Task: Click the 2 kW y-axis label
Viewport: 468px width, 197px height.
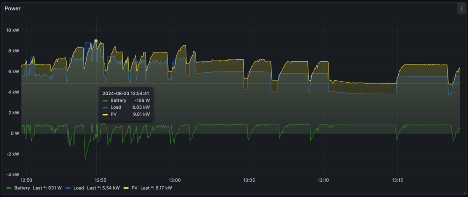Action: pos(14,113)
